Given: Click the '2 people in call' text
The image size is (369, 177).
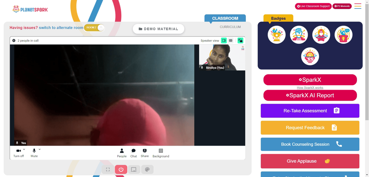Looking at the screenshot, I should [x=28, y=41].
